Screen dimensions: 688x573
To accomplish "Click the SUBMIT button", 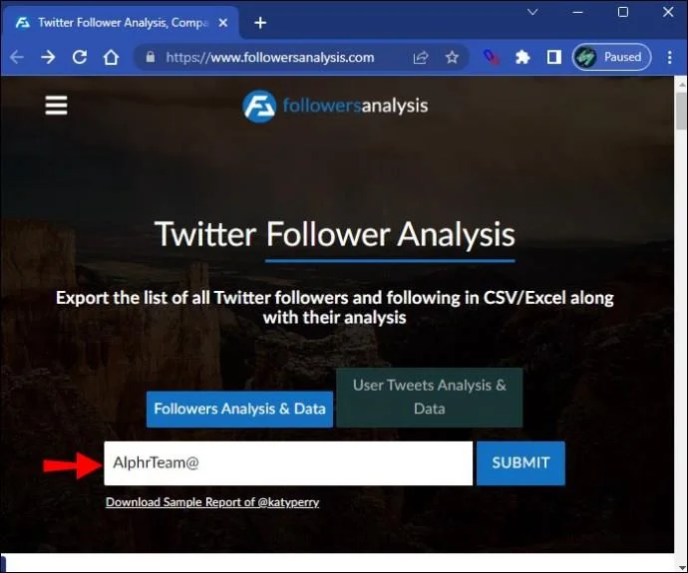I will [520, 463].
